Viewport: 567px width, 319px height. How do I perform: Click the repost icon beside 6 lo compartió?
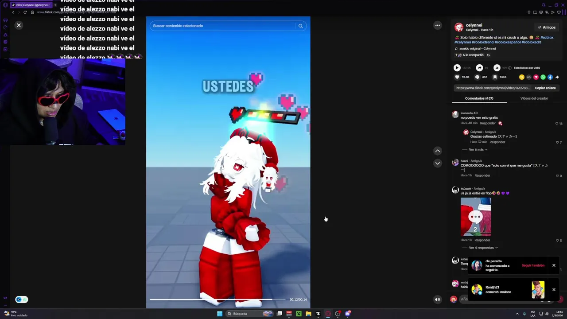click(x=488, y=55)
